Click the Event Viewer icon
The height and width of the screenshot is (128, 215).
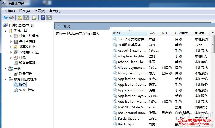16,41
